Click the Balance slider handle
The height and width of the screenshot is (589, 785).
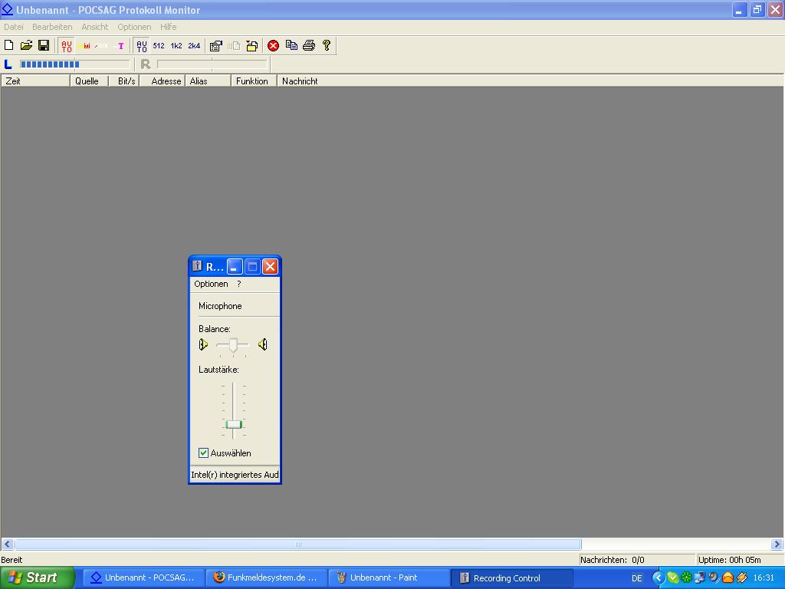pyautogui.click(x=233, y=345)
